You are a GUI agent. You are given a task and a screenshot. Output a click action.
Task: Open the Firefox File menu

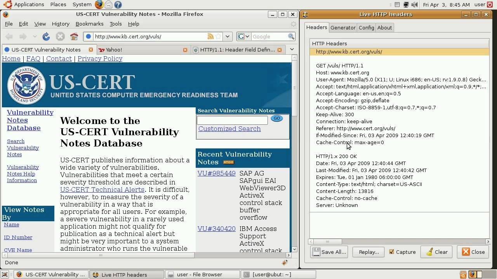point(9,24)
